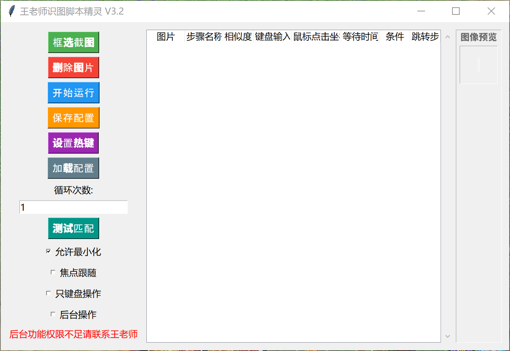
Task: Click the 框选截图 button
Action: (74, 42)
